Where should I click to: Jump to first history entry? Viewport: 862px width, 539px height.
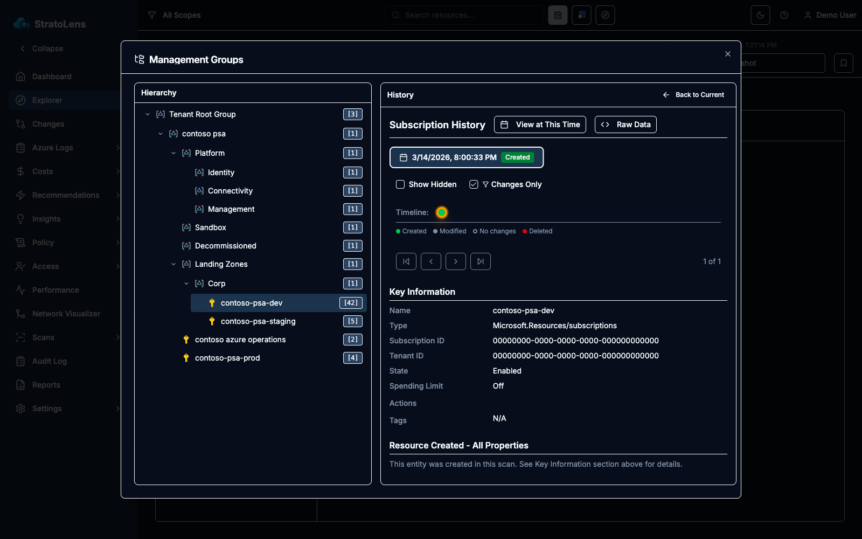(406, 261)
